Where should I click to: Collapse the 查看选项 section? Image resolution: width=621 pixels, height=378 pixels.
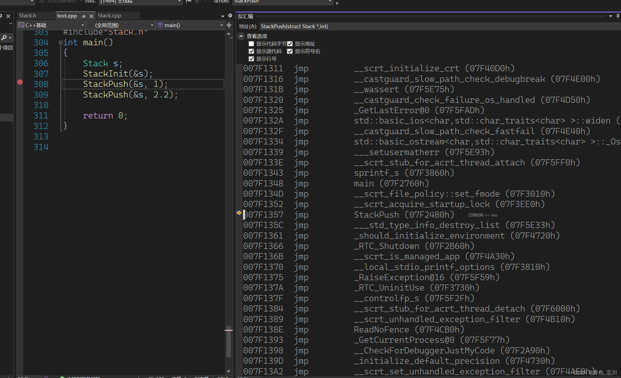(241, 36)
